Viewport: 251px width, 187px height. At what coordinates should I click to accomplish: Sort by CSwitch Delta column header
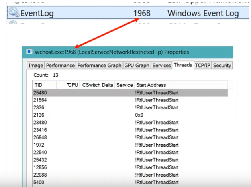pyautogui.click(x=98, y=85)
